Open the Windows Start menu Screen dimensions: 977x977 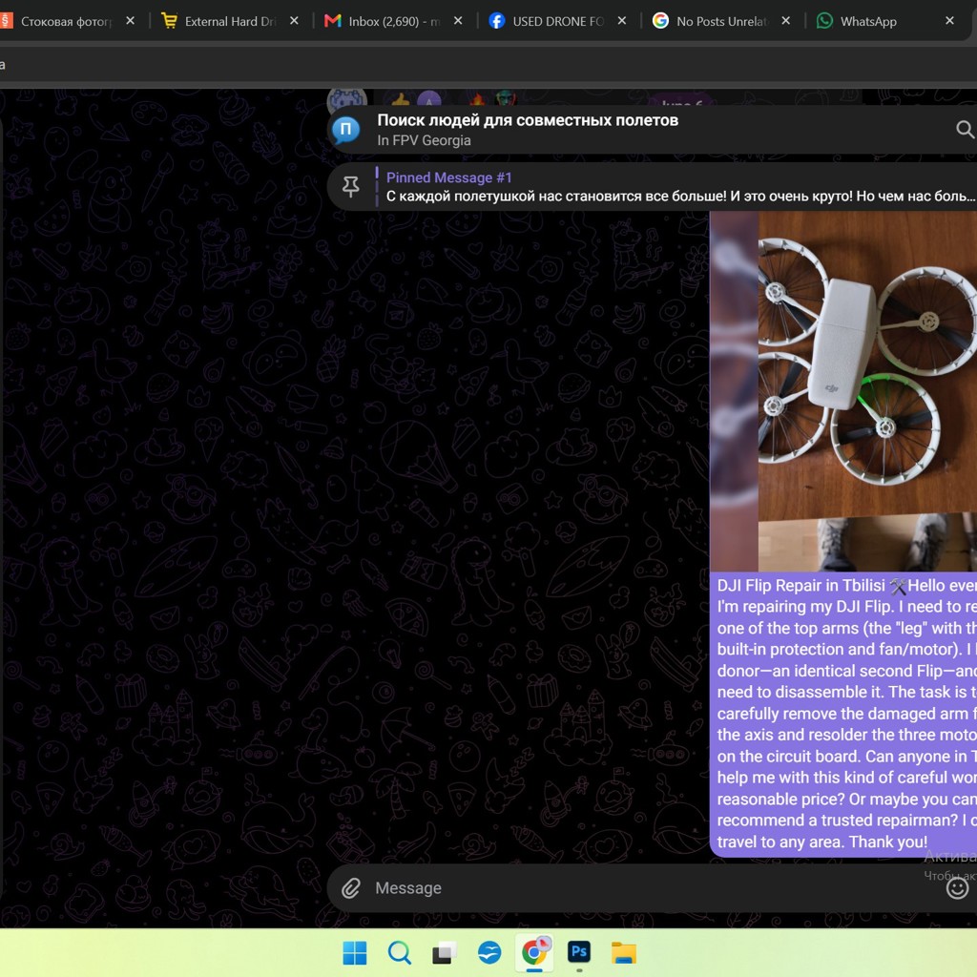(355, 953)
